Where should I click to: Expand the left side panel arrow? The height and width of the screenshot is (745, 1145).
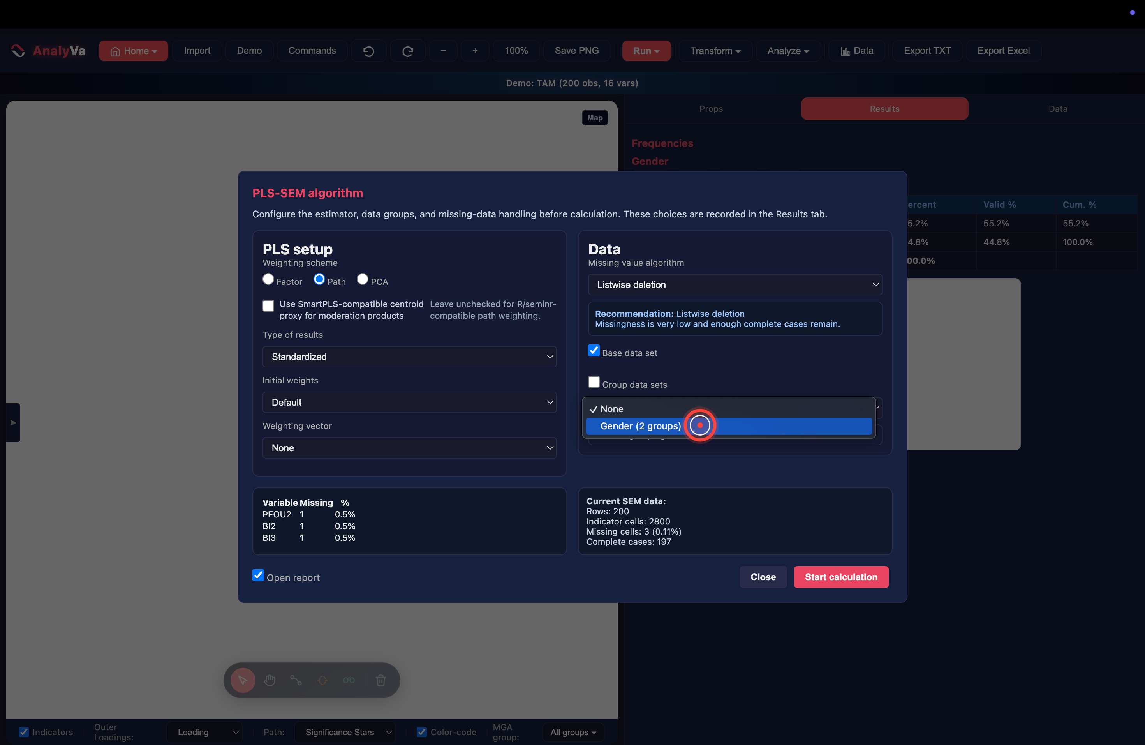click(13, 422)
